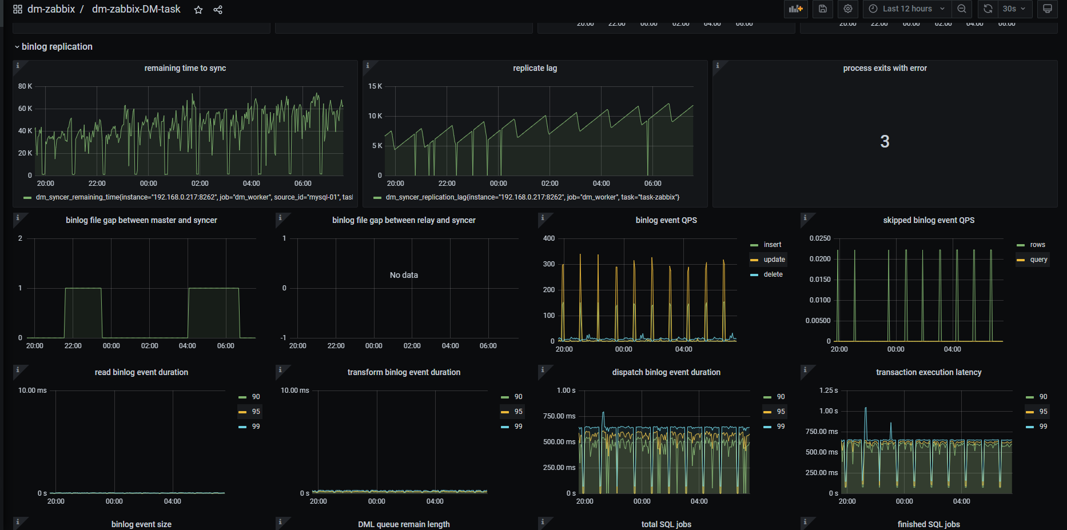Toggle update series in binlog event QPS
The height and width of the screenshot is (530, 1067).
click(774, 260)
